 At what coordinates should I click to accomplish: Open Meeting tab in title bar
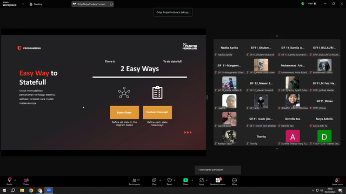coord(36,4)
